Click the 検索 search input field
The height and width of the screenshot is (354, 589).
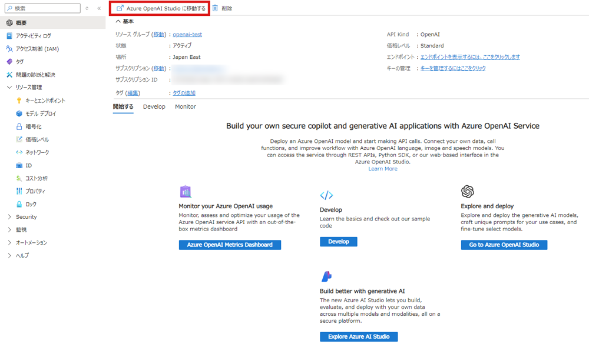(x=42, y=8)
